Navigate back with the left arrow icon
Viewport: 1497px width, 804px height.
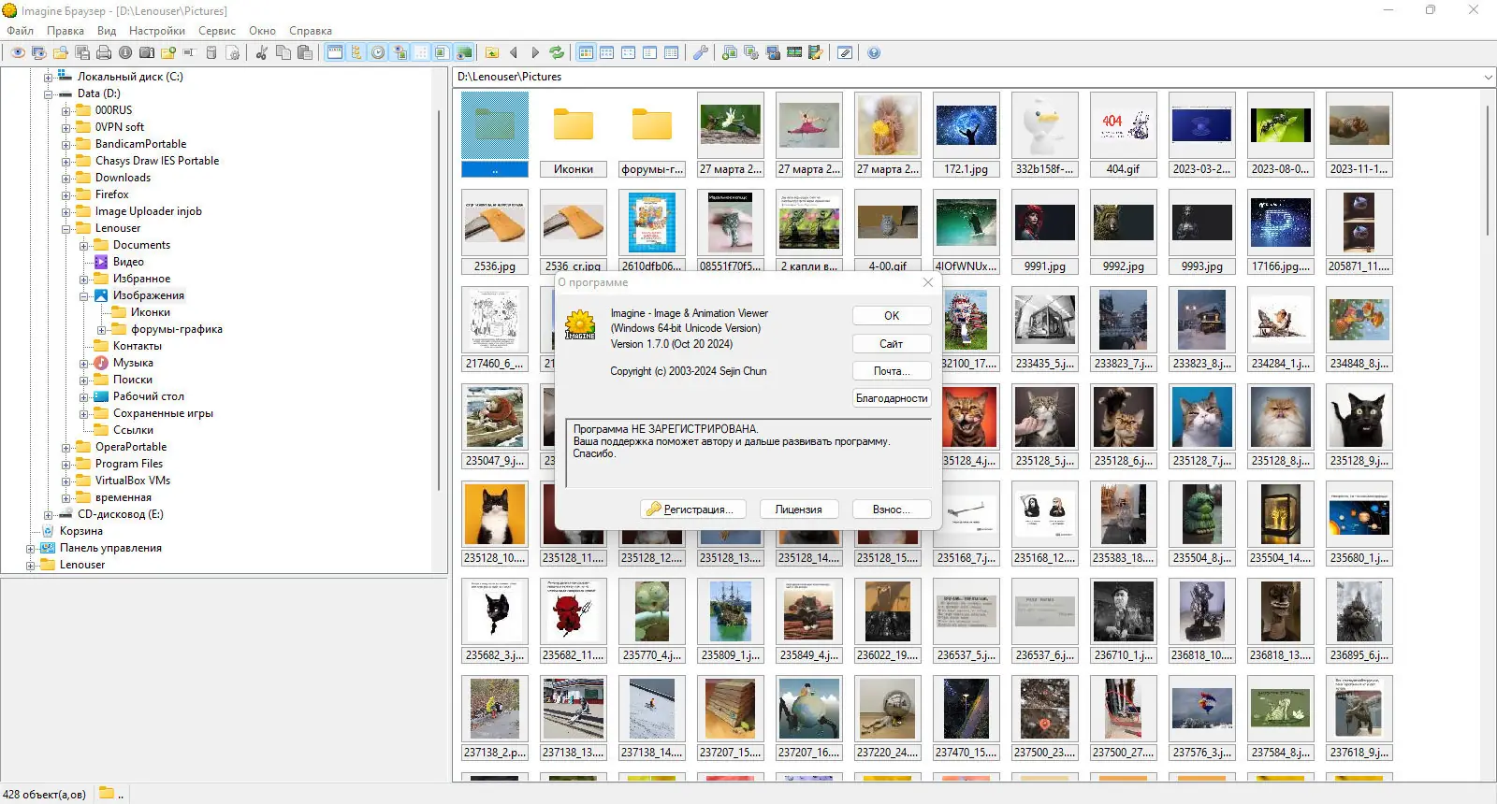pyautogui.click(x=514, y=53)
